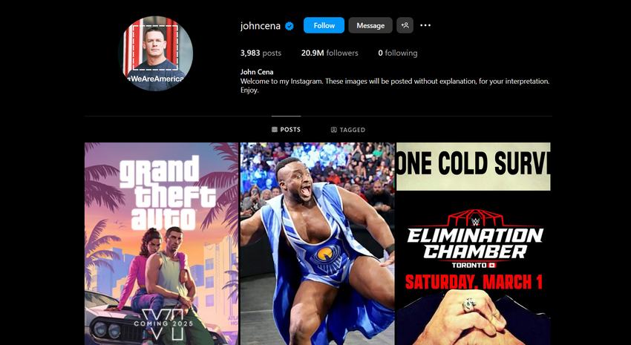Click the John Cena display name
Image resolution: width=631 pixels, height=345 pixels.
click(x=257, y=72)
